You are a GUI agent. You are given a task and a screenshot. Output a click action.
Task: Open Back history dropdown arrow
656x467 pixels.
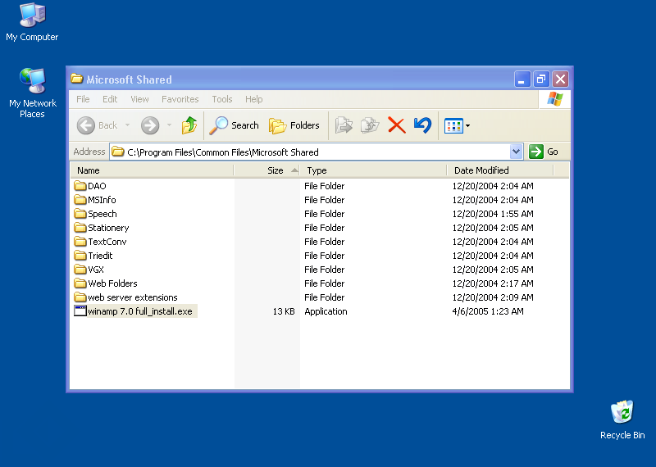click(x=127, y=125)
